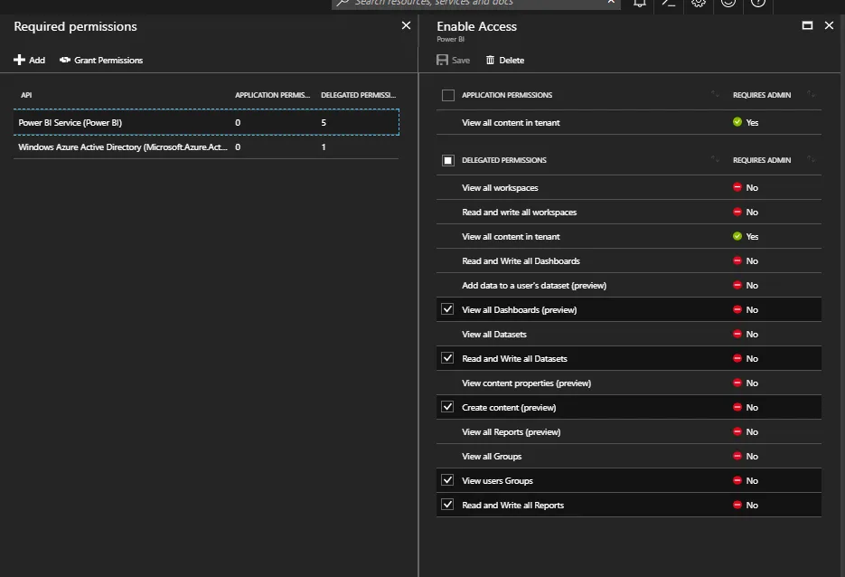This screenshot has height=577, width=845.
Task: Click the Add plus icon
Action: pos(19,60)
